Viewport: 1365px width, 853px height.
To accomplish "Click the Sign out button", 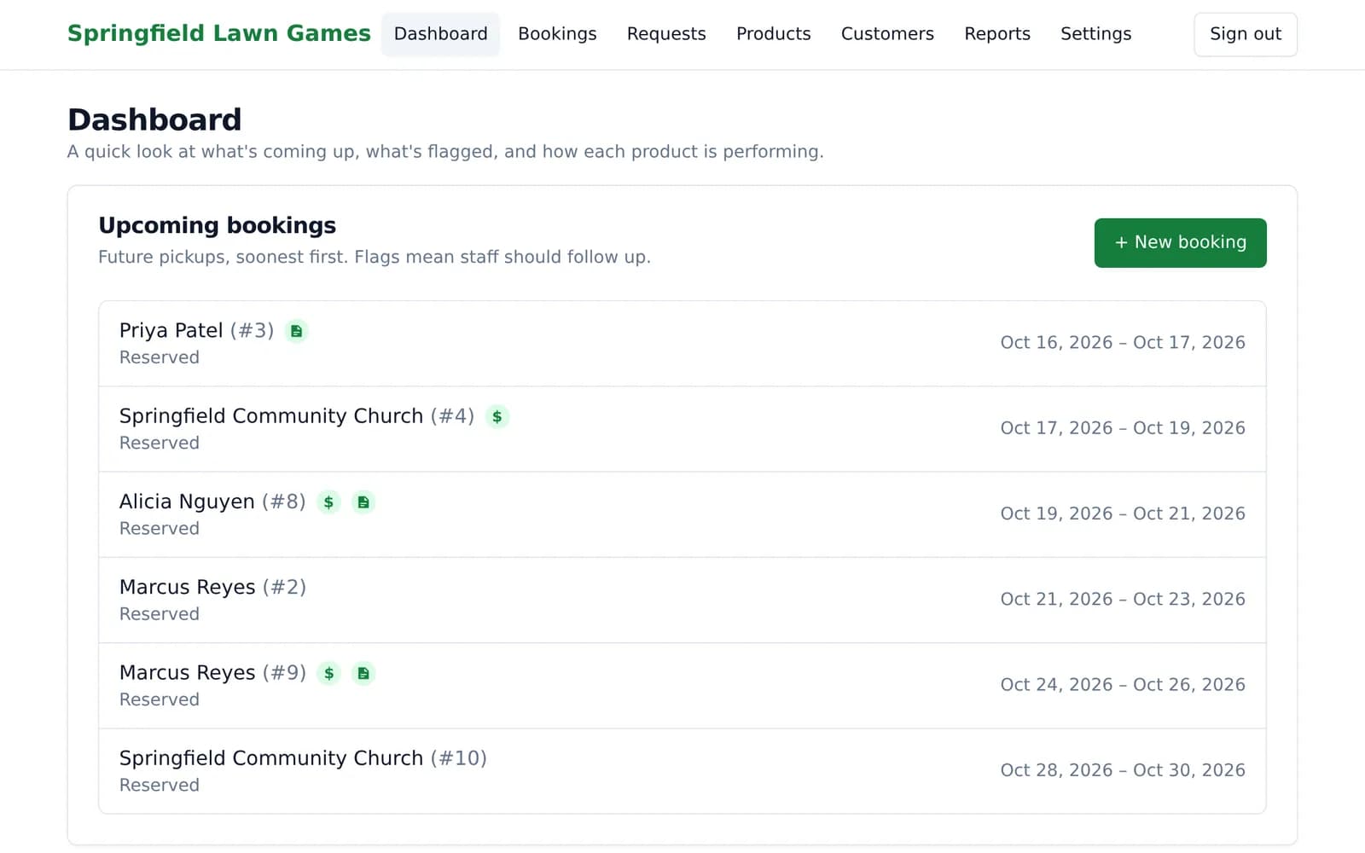I will [x=1245, y=34].
